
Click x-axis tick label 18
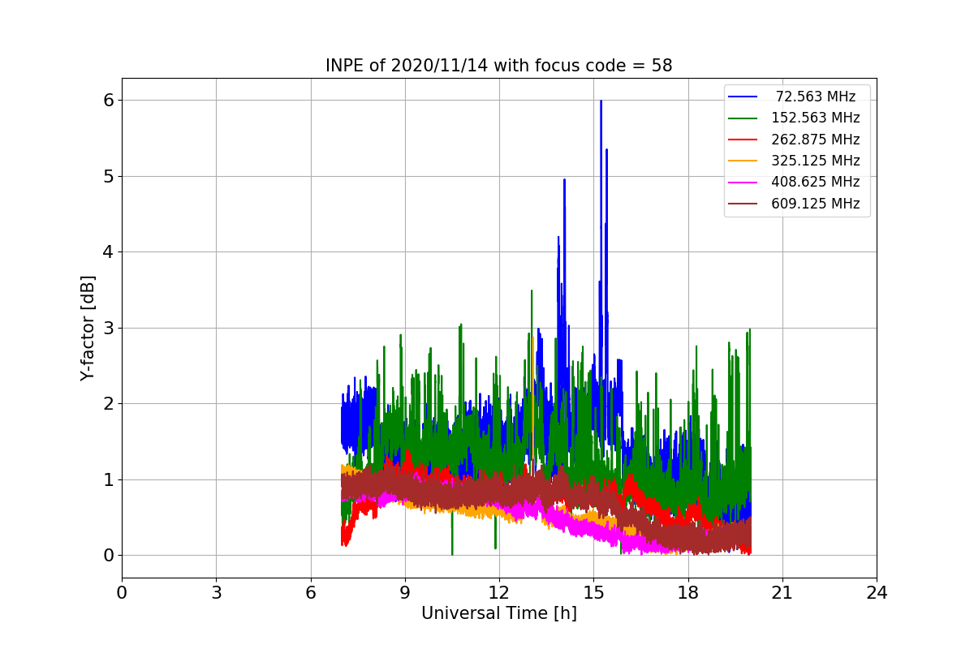pyautogui.click(x=687, y=593)
